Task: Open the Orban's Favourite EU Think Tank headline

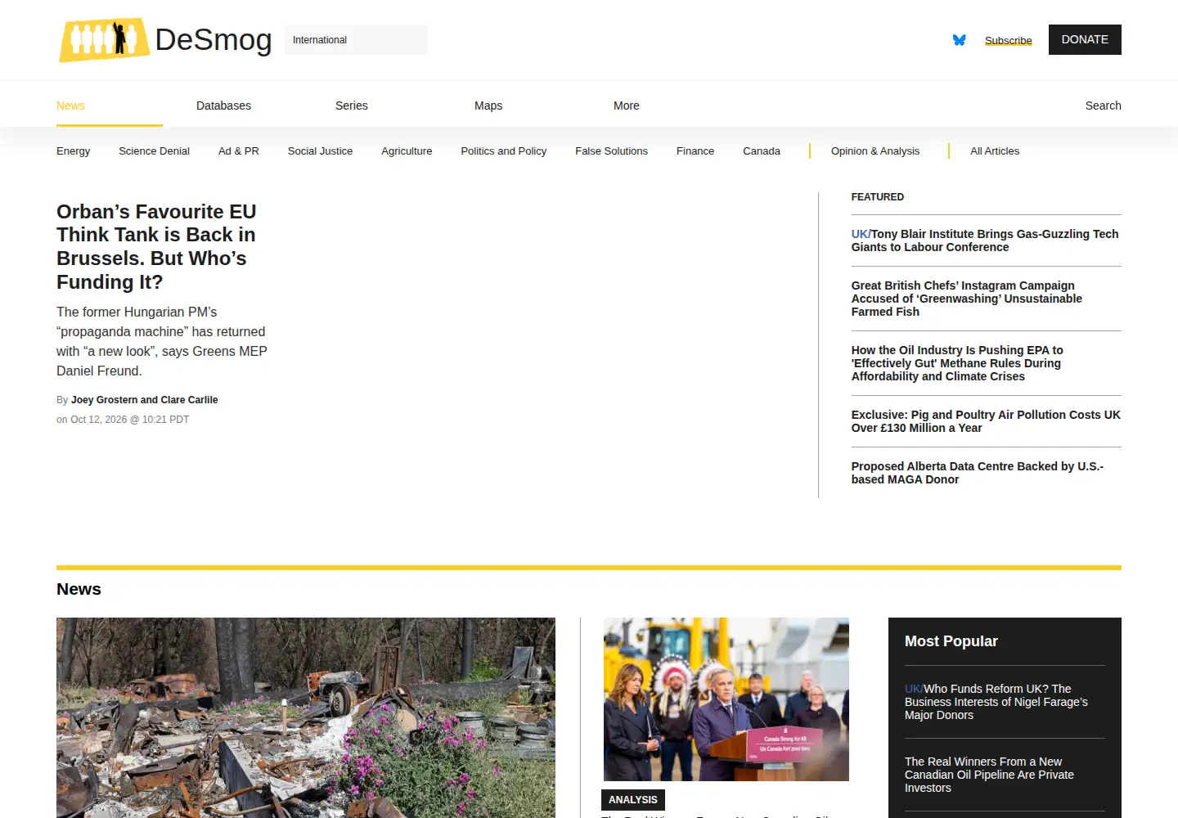Action: click(156, 247)
